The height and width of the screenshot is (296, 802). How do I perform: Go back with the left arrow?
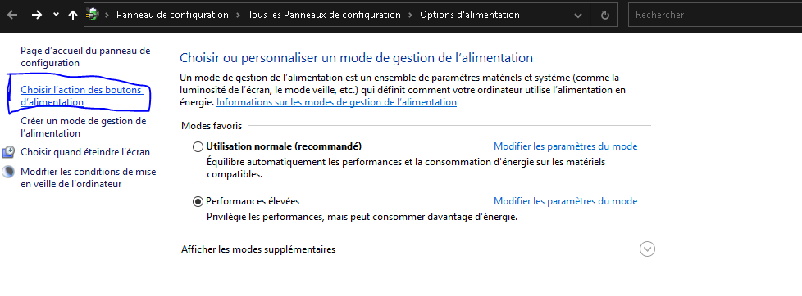(x=11, y=15)
